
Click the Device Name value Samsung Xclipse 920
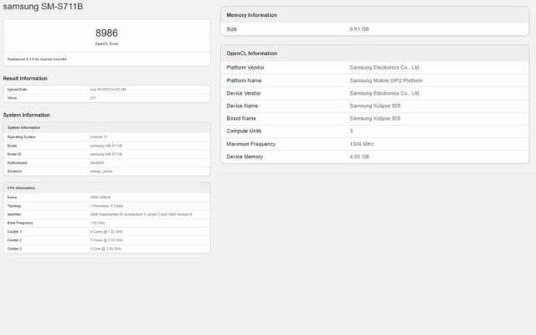tap(375, 106)
